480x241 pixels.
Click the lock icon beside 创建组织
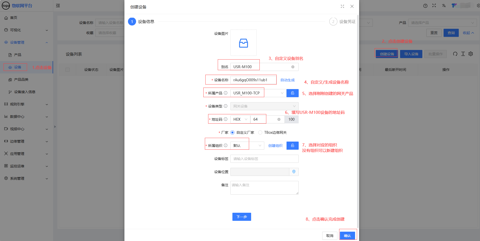tap(292, 146)
